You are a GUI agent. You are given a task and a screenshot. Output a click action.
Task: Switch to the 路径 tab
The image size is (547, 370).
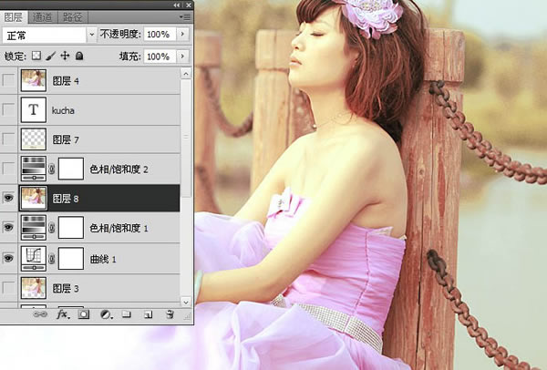pyautogui.click(x=72, y=17)
